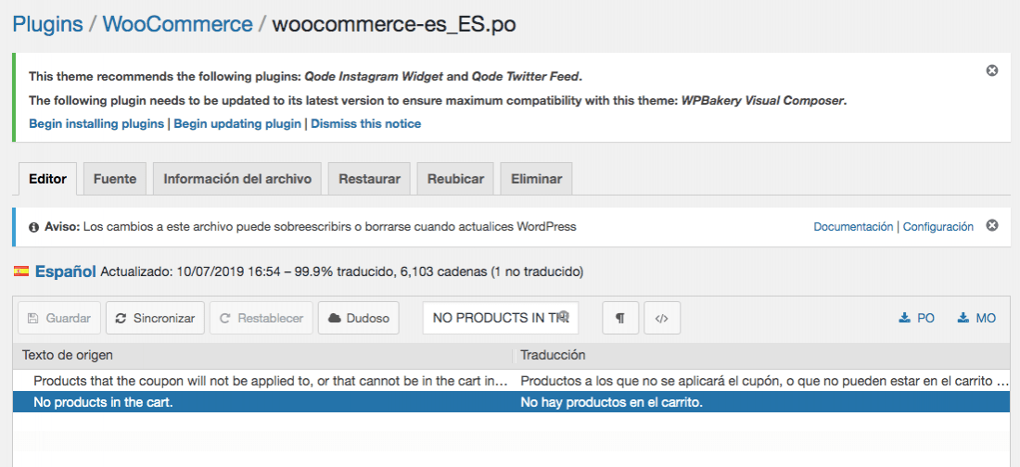The height and width of the screenshot is (467, 1020).
Task: Open the Eliminar tab
Action: tap(537, 179)
